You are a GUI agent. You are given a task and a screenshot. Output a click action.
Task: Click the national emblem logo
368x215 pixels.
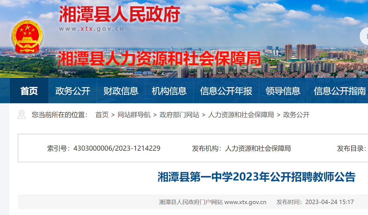coord(27,36)
